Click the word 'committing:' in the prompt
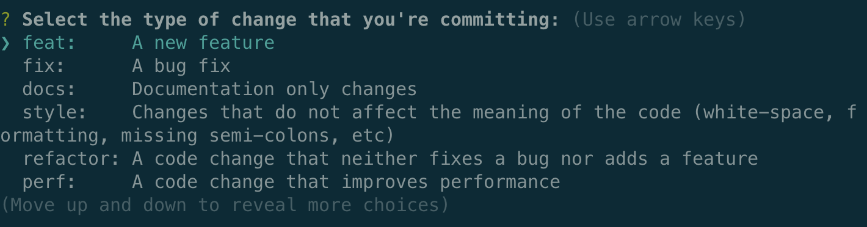Screen dimensions: 867x227 (500, 20)
